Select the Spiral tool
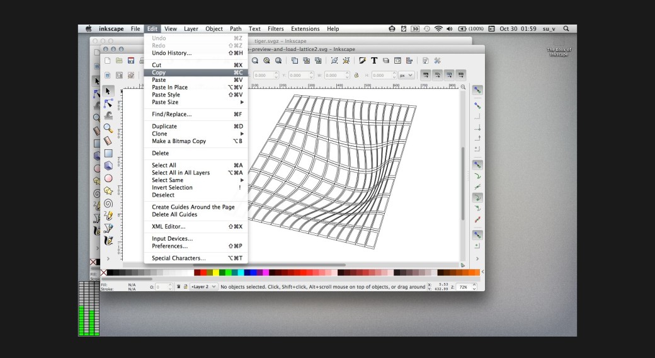The image size is (655, 358). click(x=108, y=203)
